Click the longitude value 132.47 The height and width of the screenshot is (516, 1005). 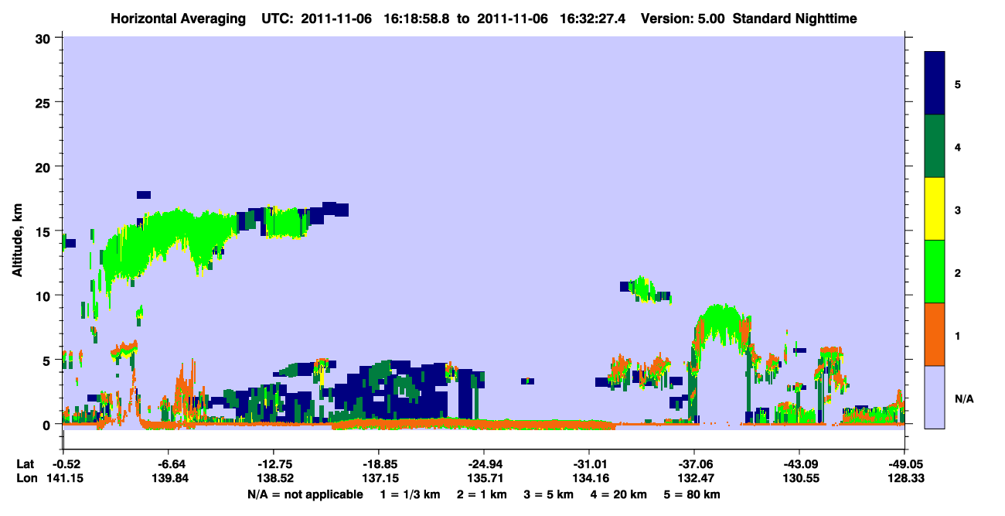(x=694, y=478)
